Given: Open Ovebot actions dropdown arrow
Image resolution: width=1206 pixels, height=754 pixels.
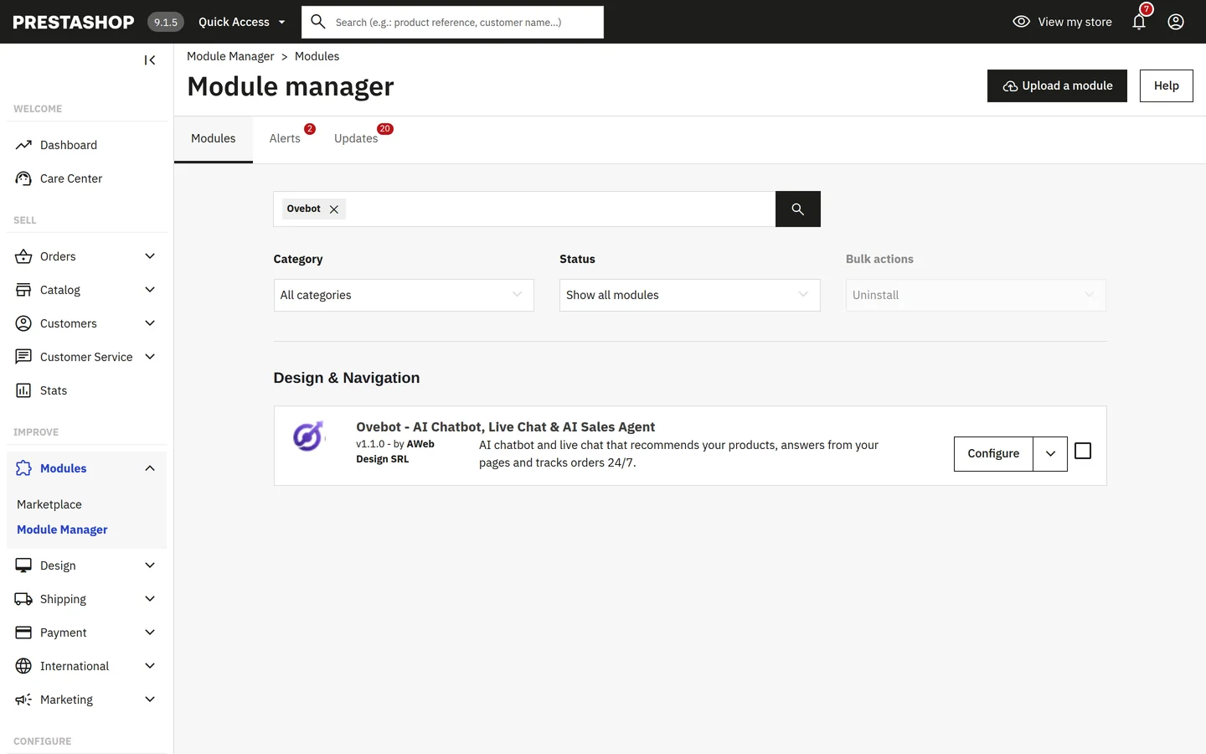Looking at the screenshot, I should click(1050, 454).
